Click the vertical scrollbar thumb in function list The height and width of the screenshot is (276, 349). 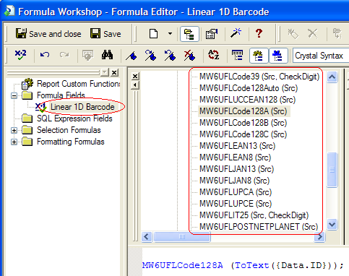(332, 170)
